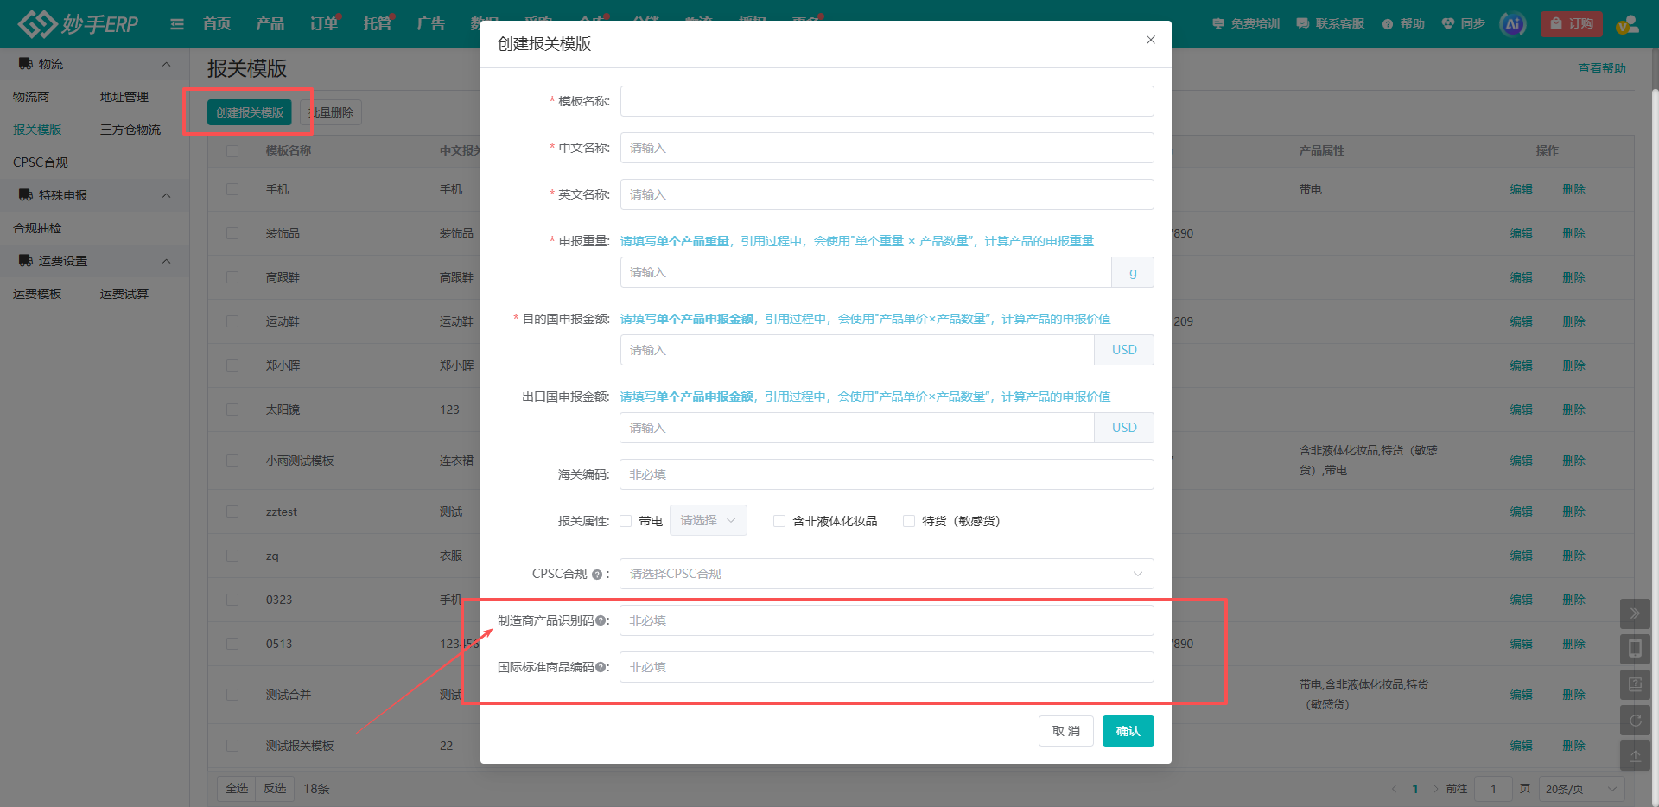Go to next page arrow in pagination
This screenshot has height=807, width=1659.
1436,789
